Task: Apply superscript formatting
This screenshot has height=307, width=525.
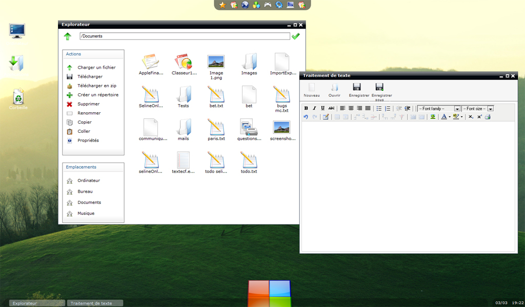Action: (479, 117)
